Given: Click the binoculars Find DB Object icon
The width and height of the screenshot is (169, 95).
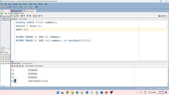Looking at the screenshot, I should click(36, 7).
